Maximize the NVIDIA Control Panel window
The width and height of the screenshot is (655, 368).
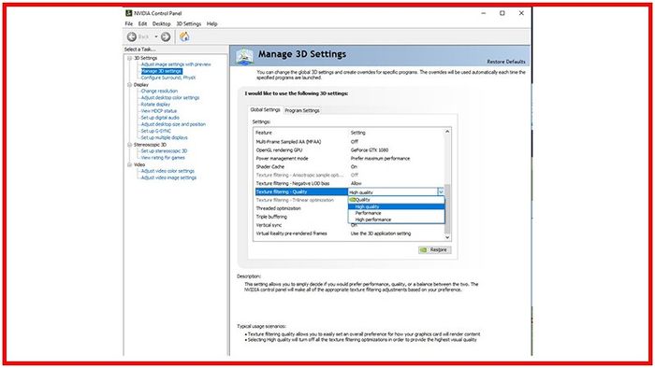[x=502, y=13]
